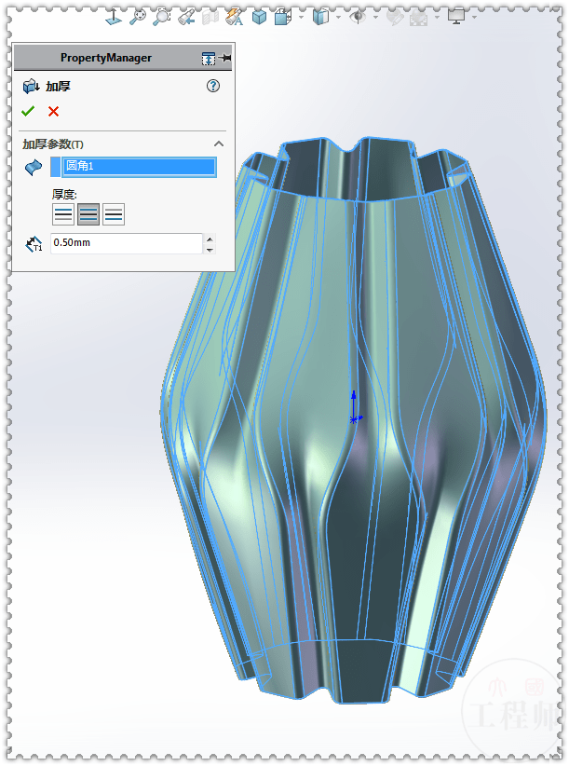Click the 0.50mm thickness field
Image resolution: width=569 pixels, height=766 pixels.
[x=127, y=243]
